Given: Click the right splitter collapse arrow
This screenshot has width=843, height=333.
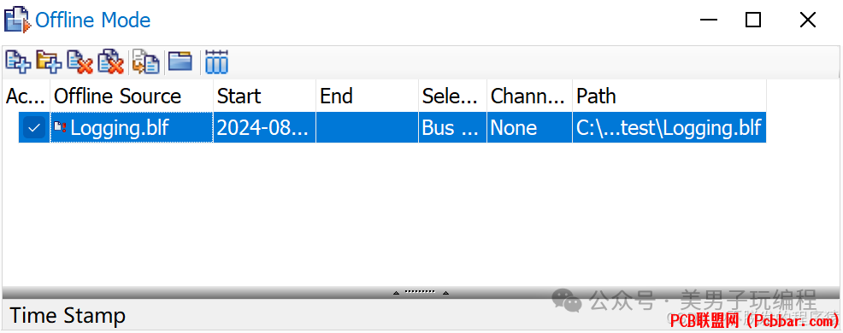Looking at the screenshot, I should (445, 293).
